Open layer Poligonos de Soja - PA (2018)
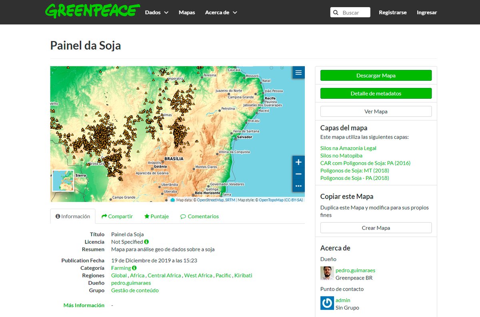The height and width of the screenshot is (317, 480). click(355, 178)
